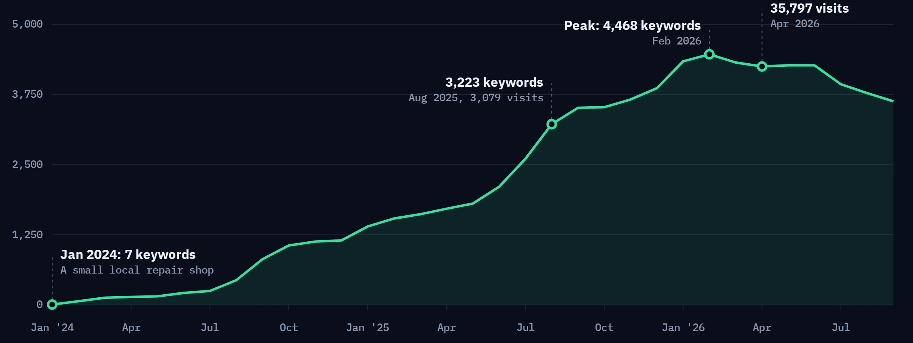Viewport: 913px width, 343px height.
Task: Select the "1,250" y-axis label
Action: tap(27, 235)
